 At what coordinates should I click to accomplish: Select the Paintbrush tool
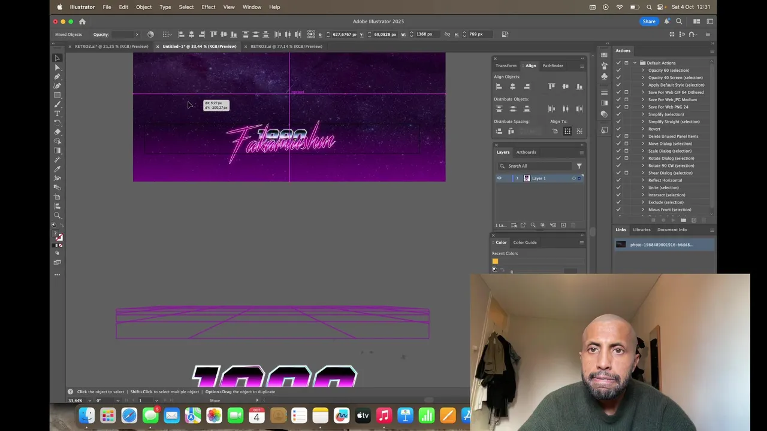pyautogui.click(x=58, y=104)
